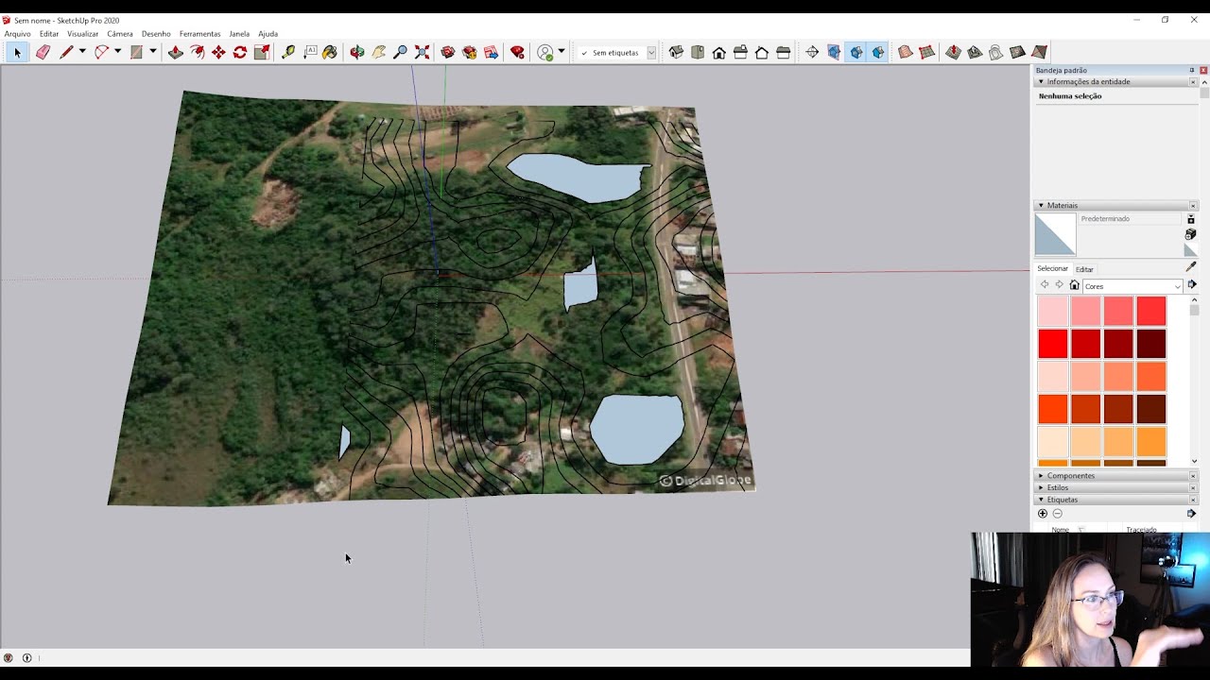Pick the dark maroon color swatch
This screenshot has height=680, width=1210.
coord(1151,344)
